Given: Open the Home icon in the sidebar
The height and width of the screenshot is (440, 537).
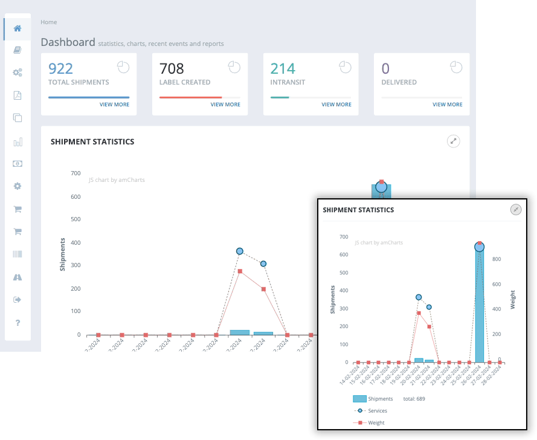Looking at the screenshot, I should point(18,28).
